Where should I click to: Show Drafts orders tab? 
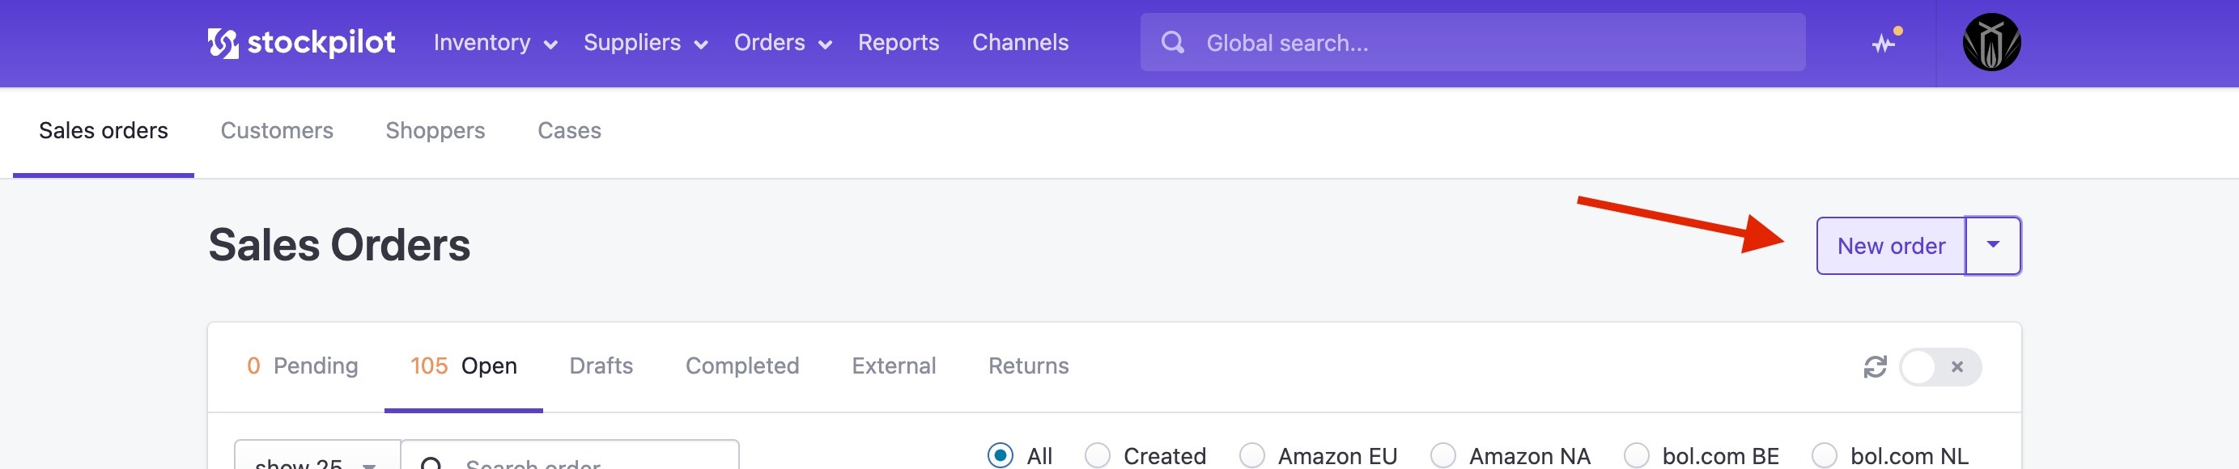tap(601, 366)
